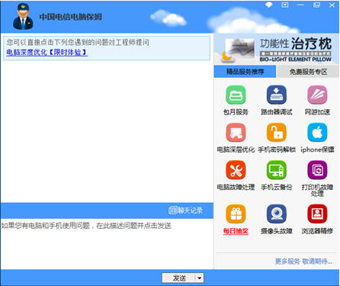Viewport: 340px width, 286px height.
Task: Click the 每日抽奖 gift box icon
Action: coord(236,214)
